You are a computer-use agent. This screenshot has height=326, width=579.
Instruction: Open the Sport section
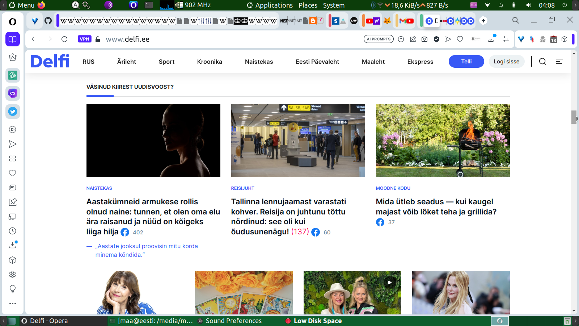pyautogui.click(x=166, y=62)
